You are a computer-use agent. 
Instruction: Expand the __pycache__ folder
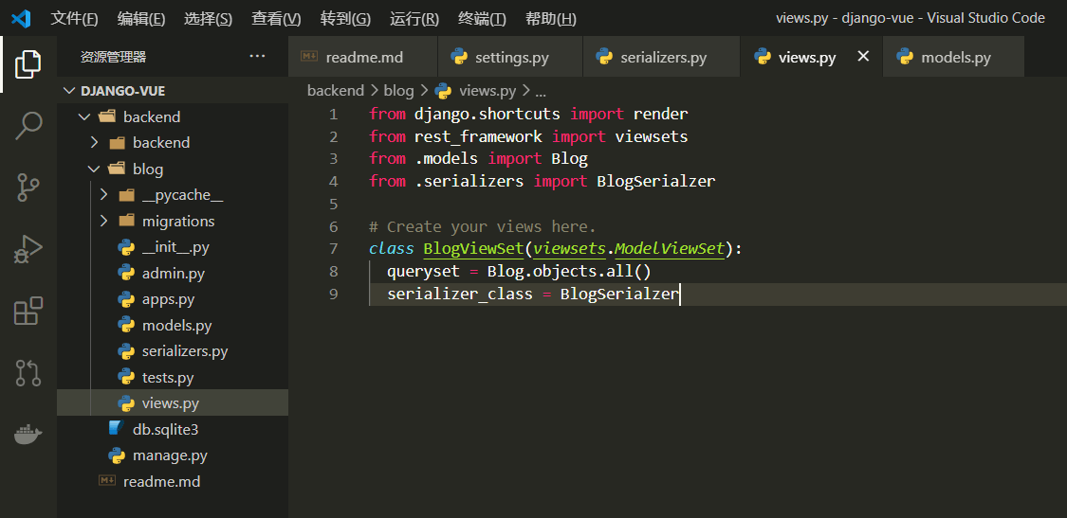[x=103, y=195]
